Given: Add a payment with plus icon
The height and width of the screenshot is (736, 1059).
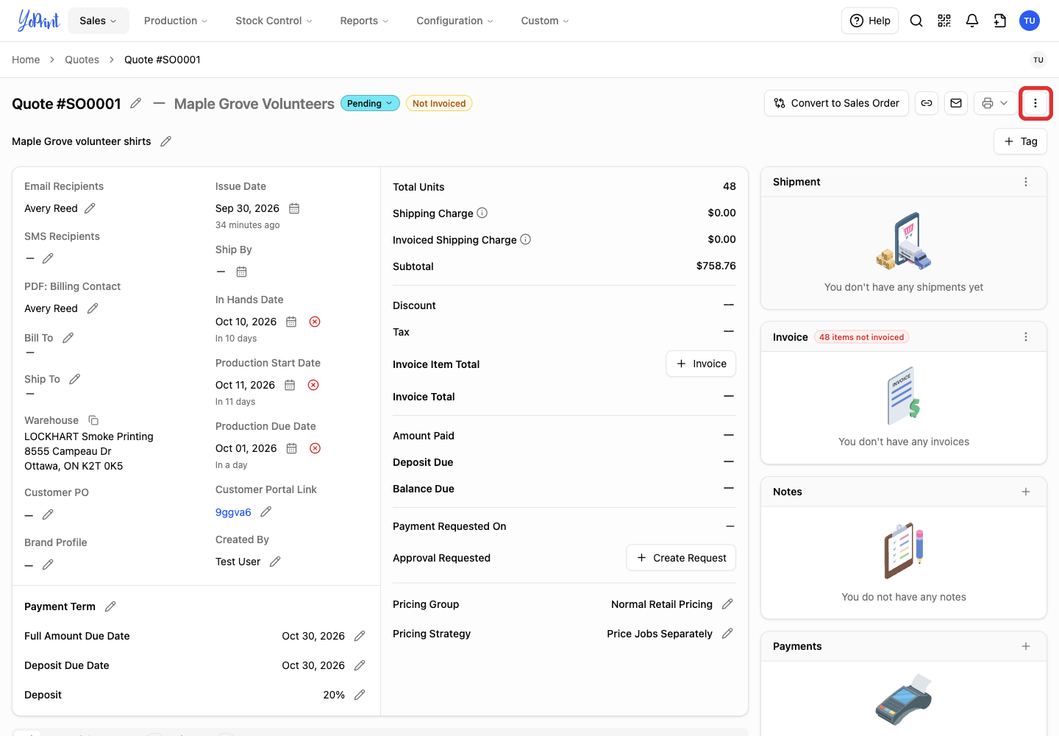Looking at the screenshot, I should [1026, 646].
